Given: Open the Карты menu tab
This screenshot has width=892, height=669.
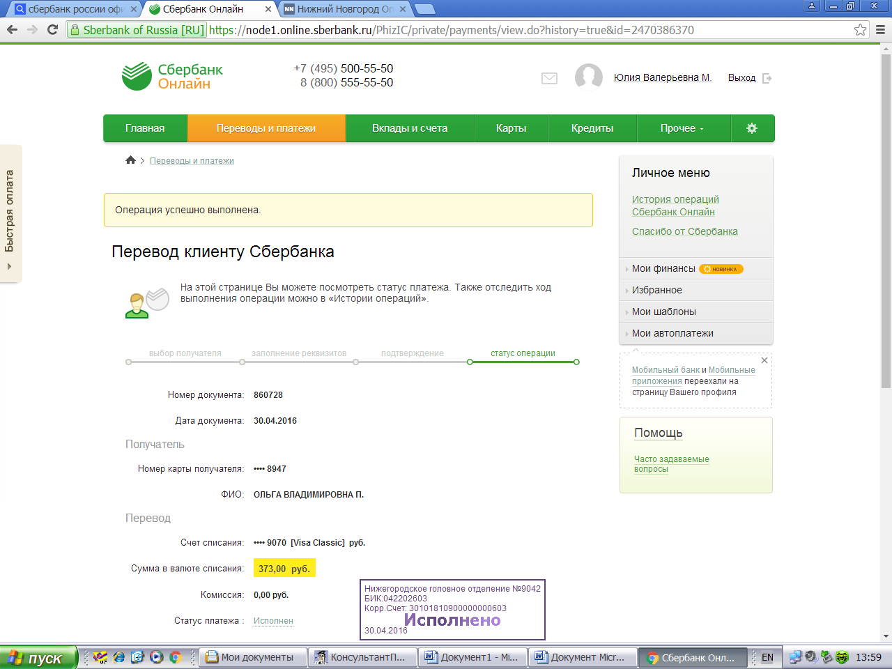Looking at the screenshot, I should click(511, 128).
